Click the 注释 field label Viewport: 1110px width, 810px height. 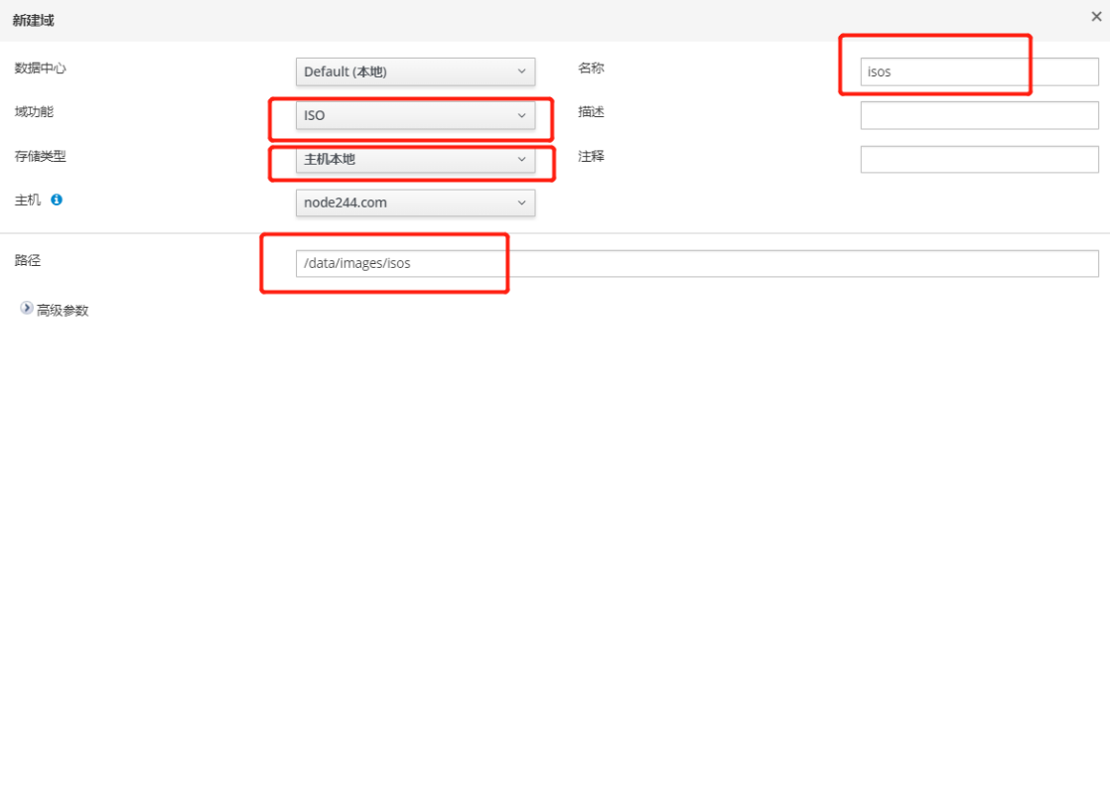coord(591,156)
